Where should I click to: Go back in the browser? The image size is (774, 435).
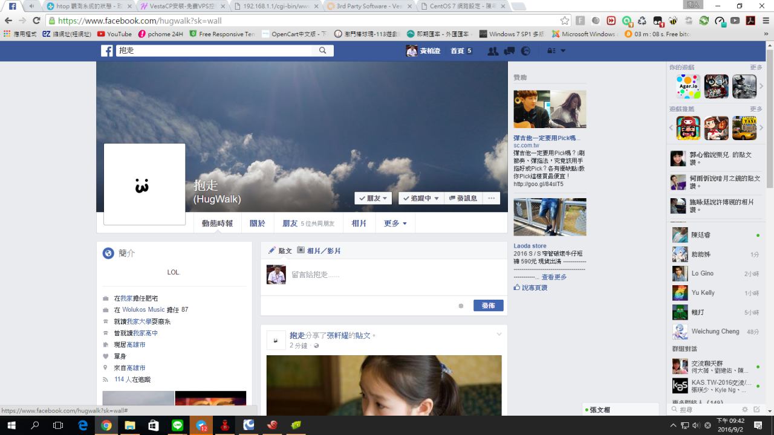pyautogui.click(x=8, y=21)
